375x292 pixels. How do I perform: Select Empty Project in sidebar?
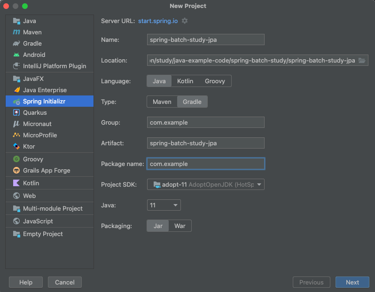click(49, 234)
